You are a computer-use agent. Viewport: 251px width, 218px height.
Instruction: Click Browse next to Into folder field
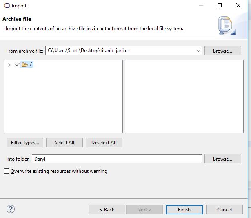(x=223, y=159)
